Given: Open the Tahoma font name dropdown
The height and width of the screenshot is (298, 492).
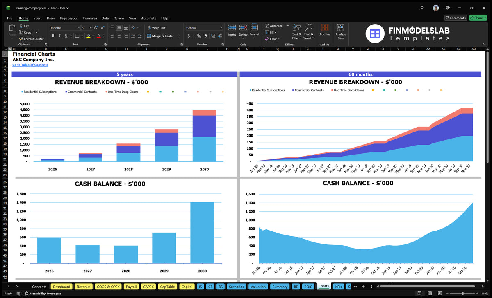Looking at the screenshot, I should [78, 28].
